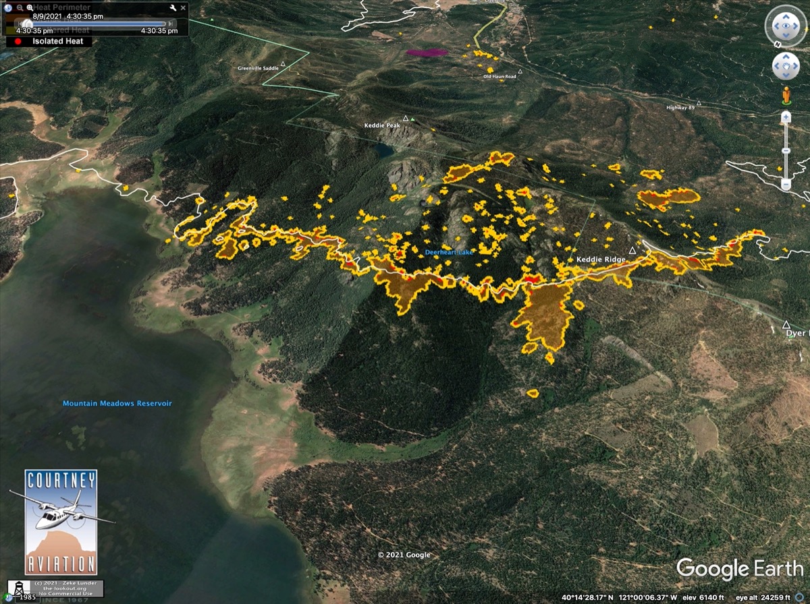Click the longitude readout in status bar
Screen dimensions: 810x604
648,597
